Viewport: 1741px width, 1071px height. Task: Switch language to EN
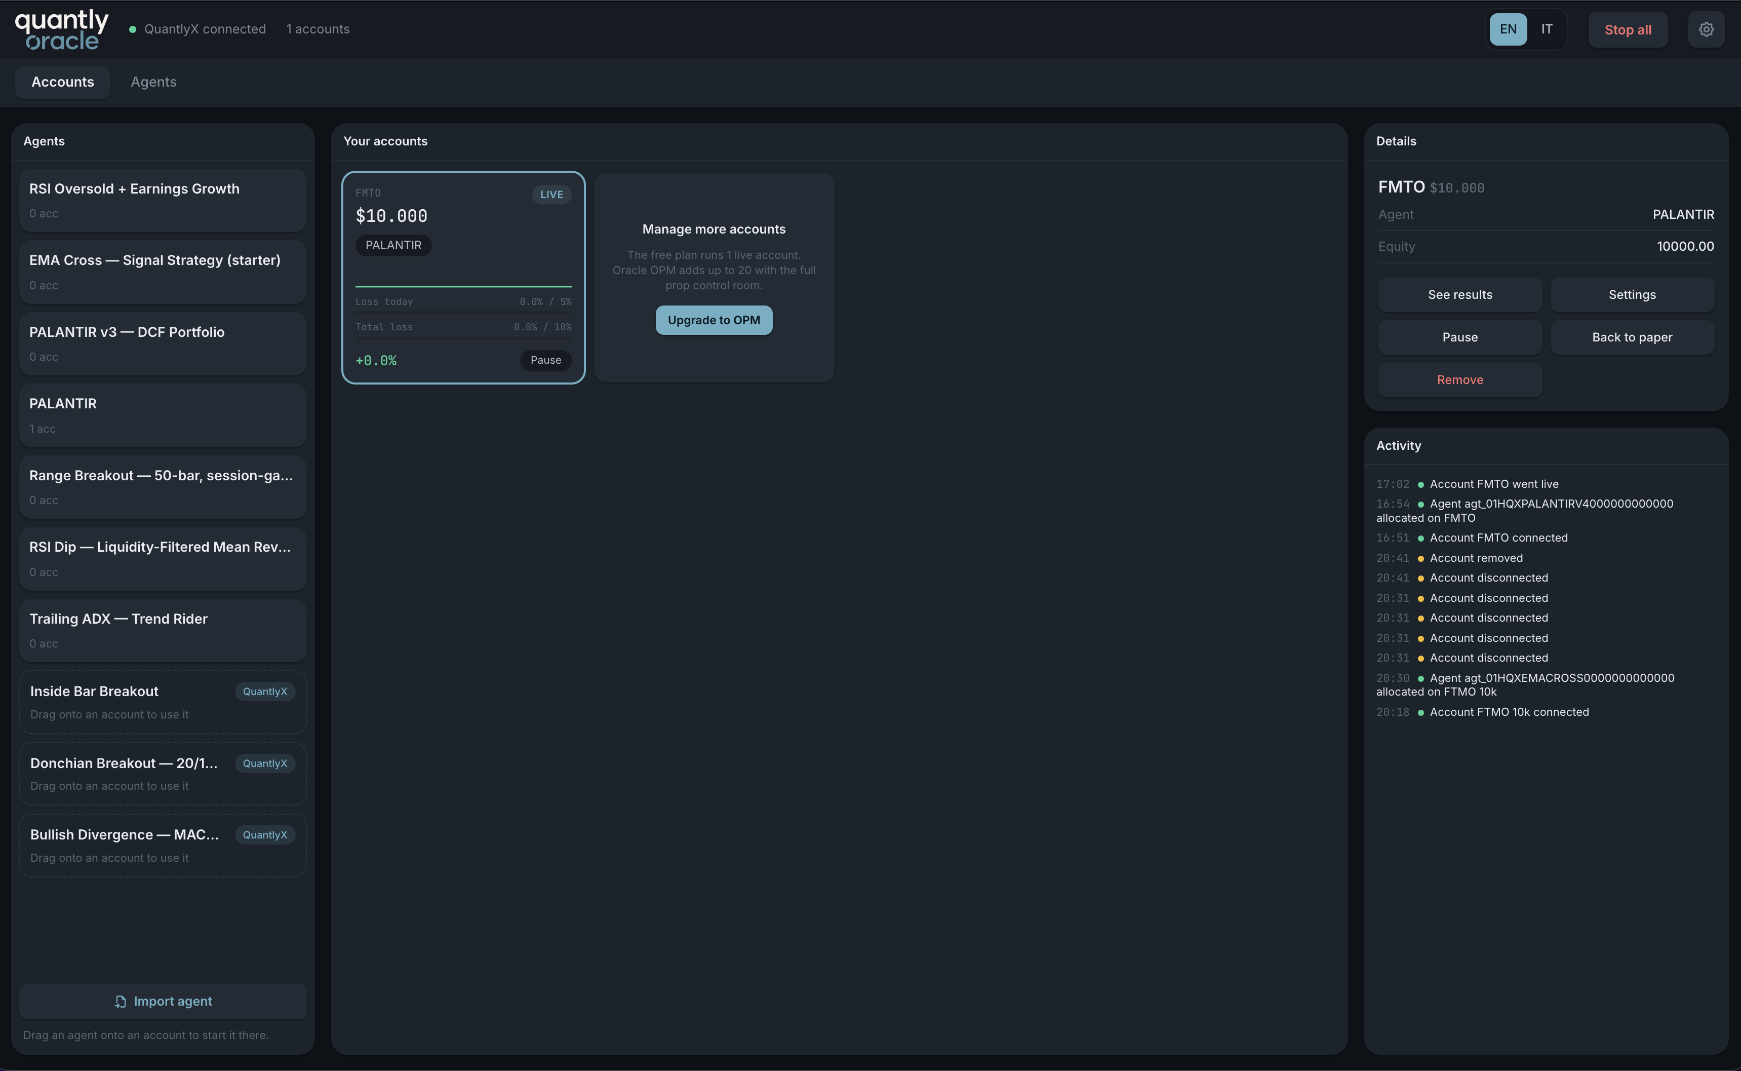click(1508, 30)
